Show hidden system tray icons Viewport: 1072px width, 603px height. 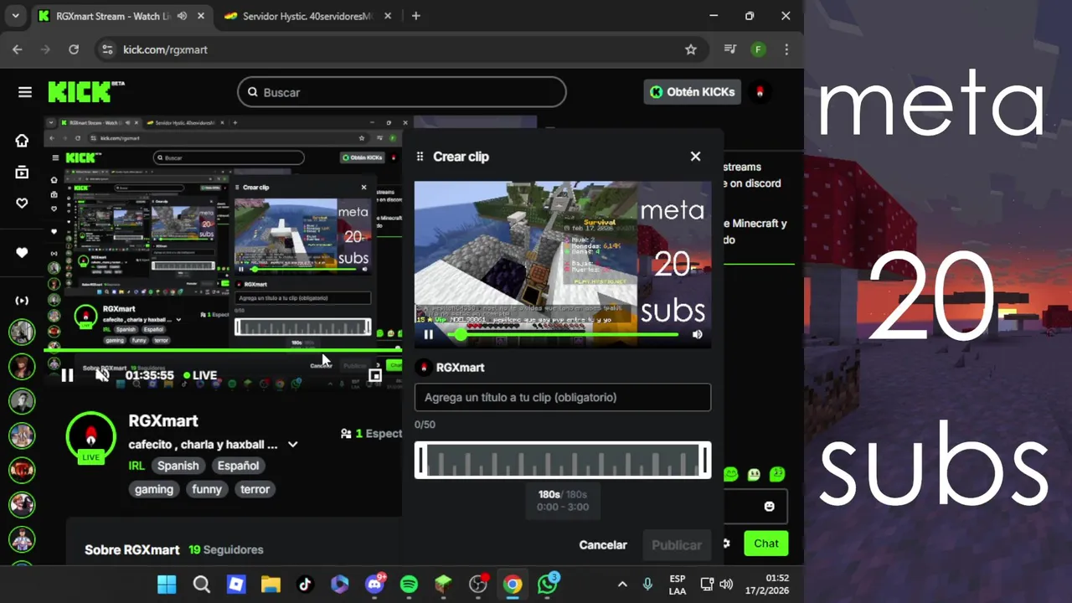pyautogui.click(x=622, y=585)
